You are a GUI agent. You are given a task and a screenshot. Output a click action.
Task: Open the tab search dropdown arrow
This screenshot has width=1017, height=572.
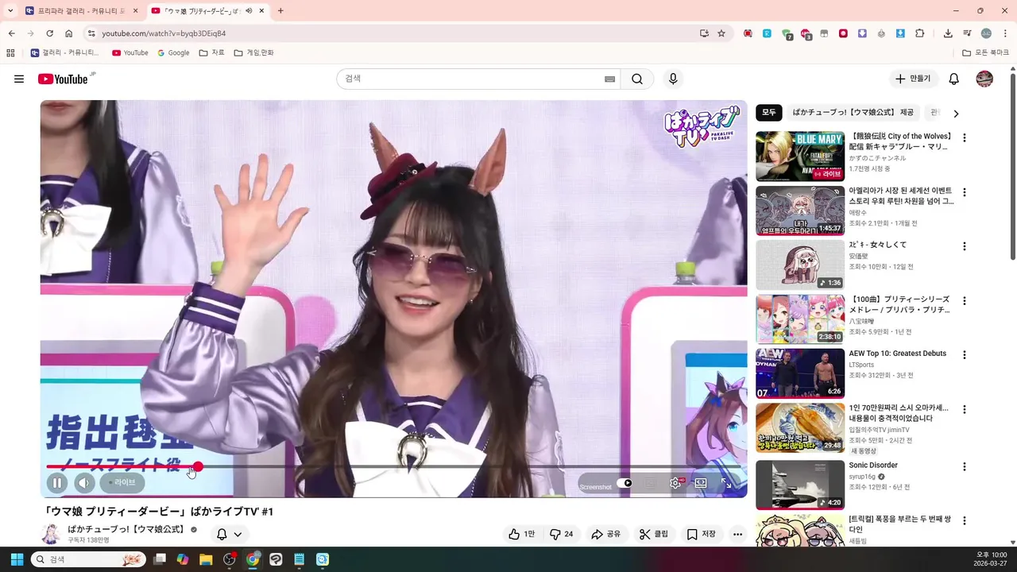[x=10, y=11]
